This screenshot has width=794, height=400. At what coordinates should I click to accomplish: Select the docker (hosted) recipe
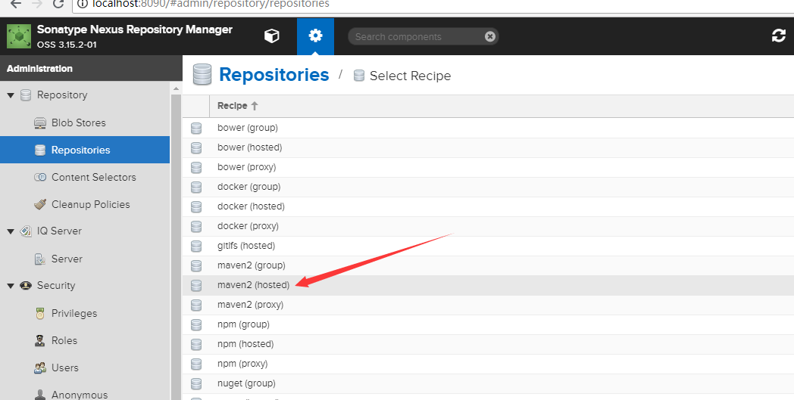pyautogui.click(x=488, y=207)
